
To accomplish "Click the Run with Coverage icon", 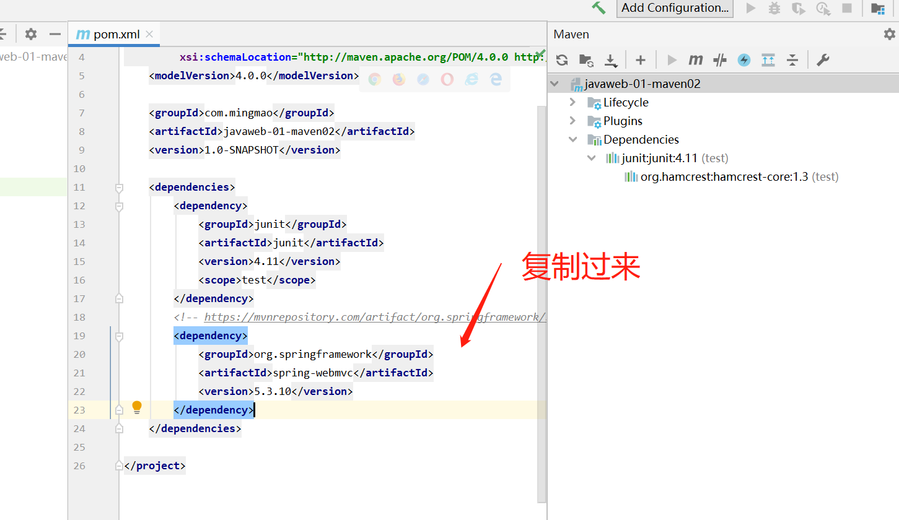I will [799, 8].
